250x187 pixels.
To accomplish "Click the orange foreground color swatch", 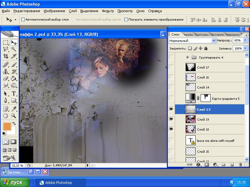I will coord(7,126).
